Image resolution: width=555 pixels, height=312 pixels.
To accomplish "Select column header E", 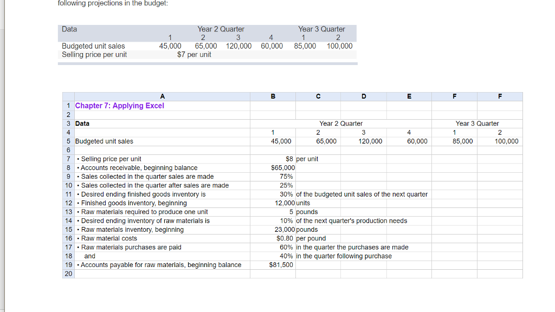I will point(409,96).
